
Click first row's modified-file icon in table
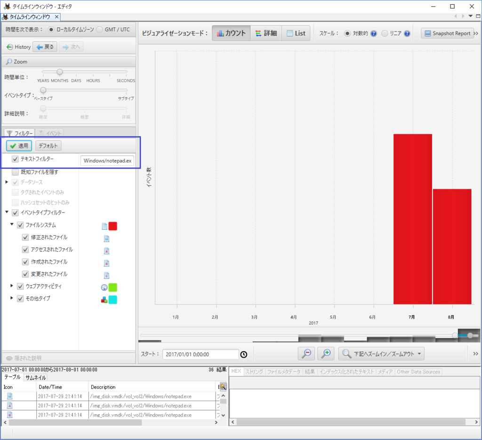point(10,396)
